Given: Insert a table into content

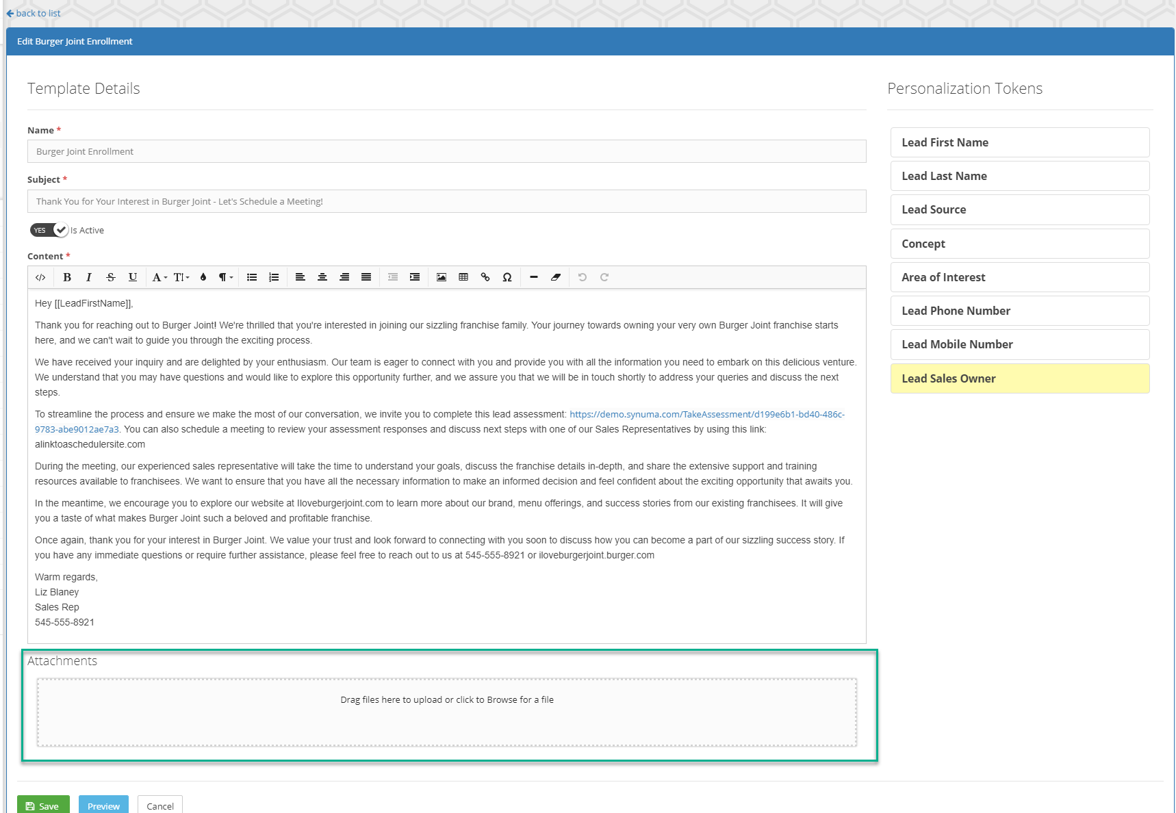Looking at the screenshot, I should pos(463,277).
